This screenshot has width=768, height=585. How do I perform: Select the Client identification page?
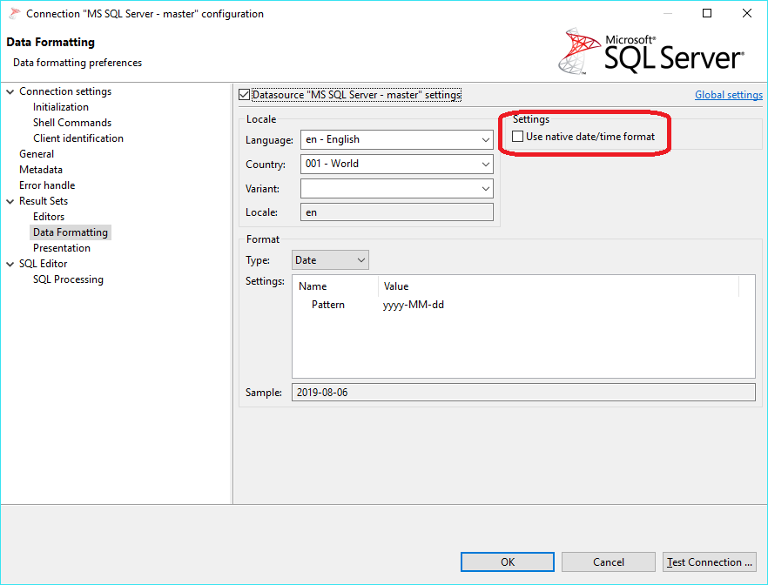point(77,138)
